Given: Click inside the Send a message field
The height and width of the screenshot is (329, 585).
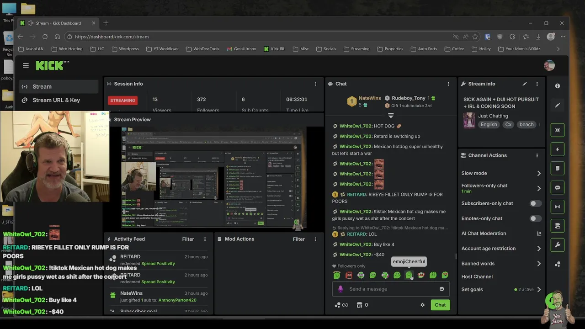Looking at the screenshot, I should click(x=391, y=289).
